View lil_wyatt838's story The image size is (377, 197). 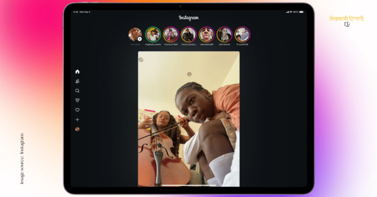tap(242, 34)
